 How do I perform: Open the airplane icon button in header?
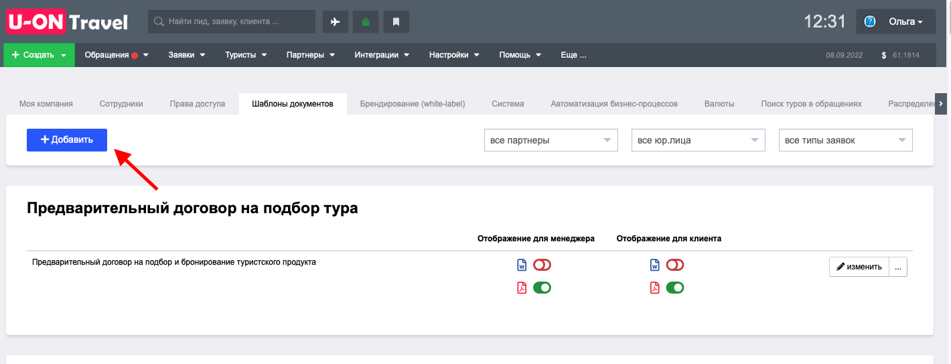336,21
